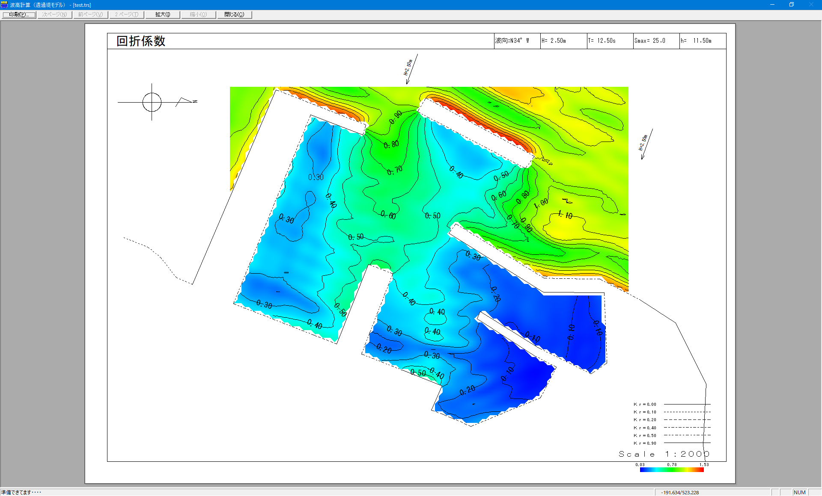822x496 pixels.
Task: Click the Kr=0.20 legend entry
Action: click(x=672, y=420)
